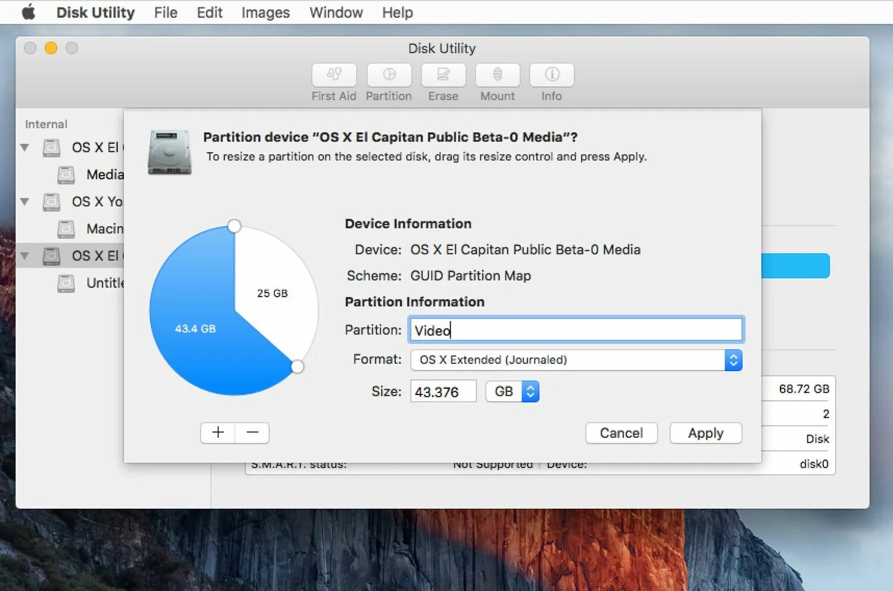Image resolution: width=893 pixels, height=591 pixels.
Task: Open the GB size unit dropdown
Action: click(x=513, y=391)
